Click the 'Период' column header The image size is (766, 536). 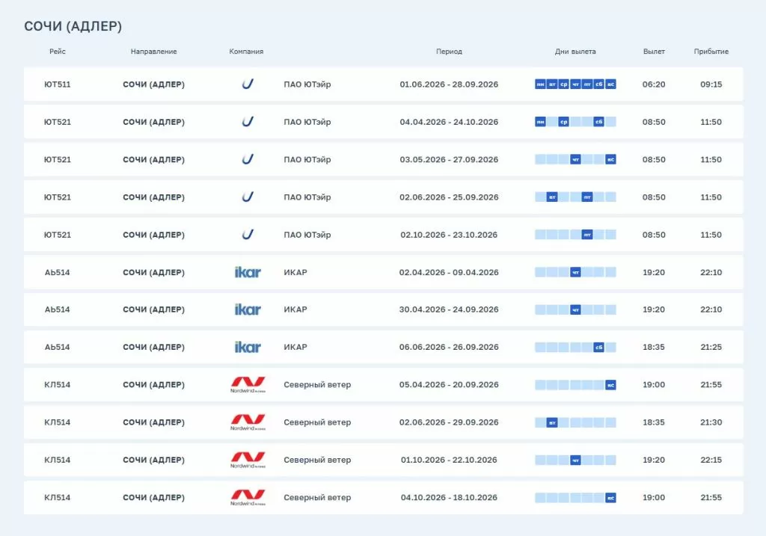tap(449, 52)
